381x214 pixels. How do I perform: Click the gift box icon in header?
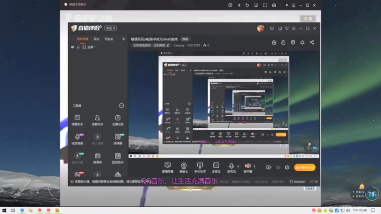(274, 42)
